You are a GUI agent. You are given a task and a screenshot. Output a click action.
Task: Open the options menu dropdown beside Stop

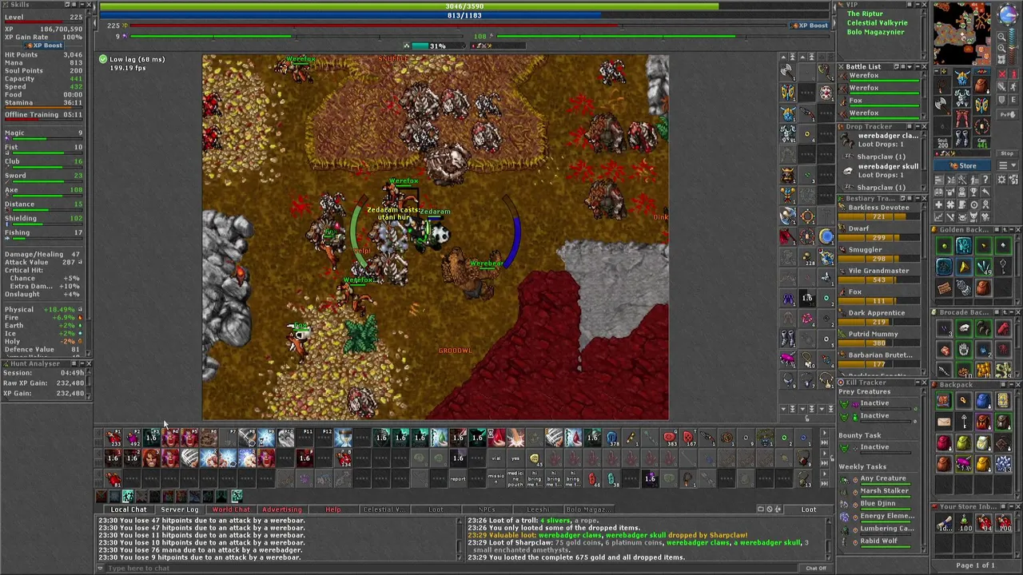coord(1007,165)
